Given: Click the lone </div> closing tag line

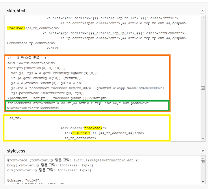Looking at the screenshot, I should pyautogui.click(x=53, y=48).
